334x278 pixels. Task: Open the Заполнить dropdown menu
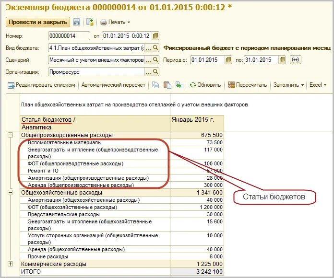click(288, 85)
